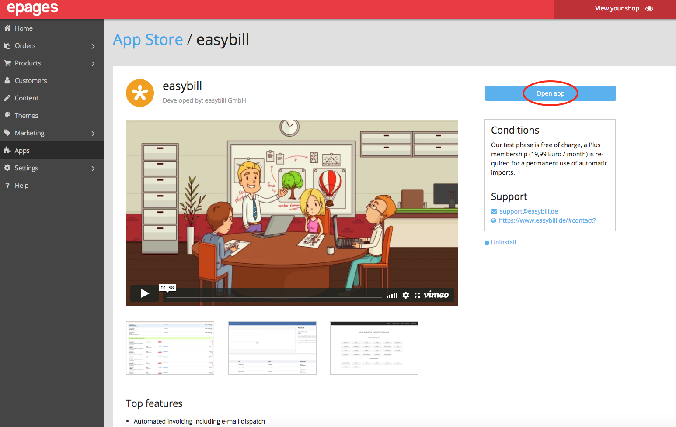Viewport: 676px width, 427px height.
Task: Click the support email envelope icon
Action: [x=494, y=211]
